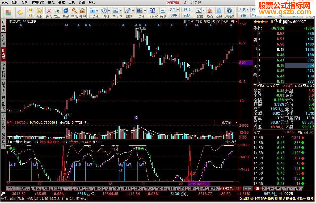Open 超级盘口 in left sidebar

point(3,139)
